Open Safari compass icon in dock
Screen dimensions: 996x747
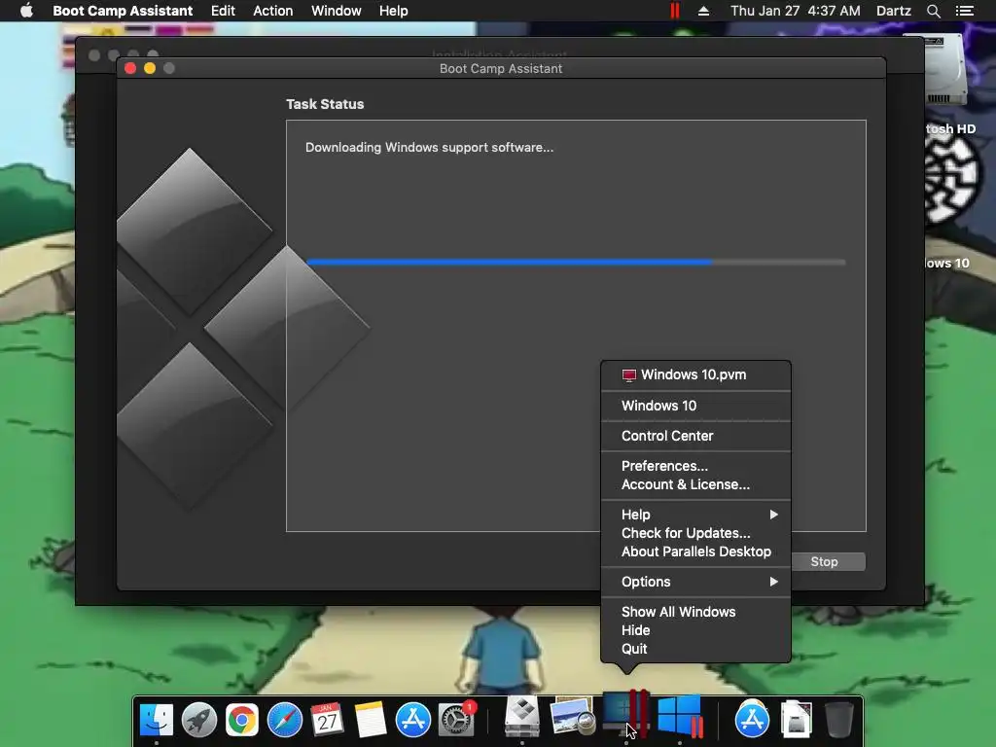point(285,720)
